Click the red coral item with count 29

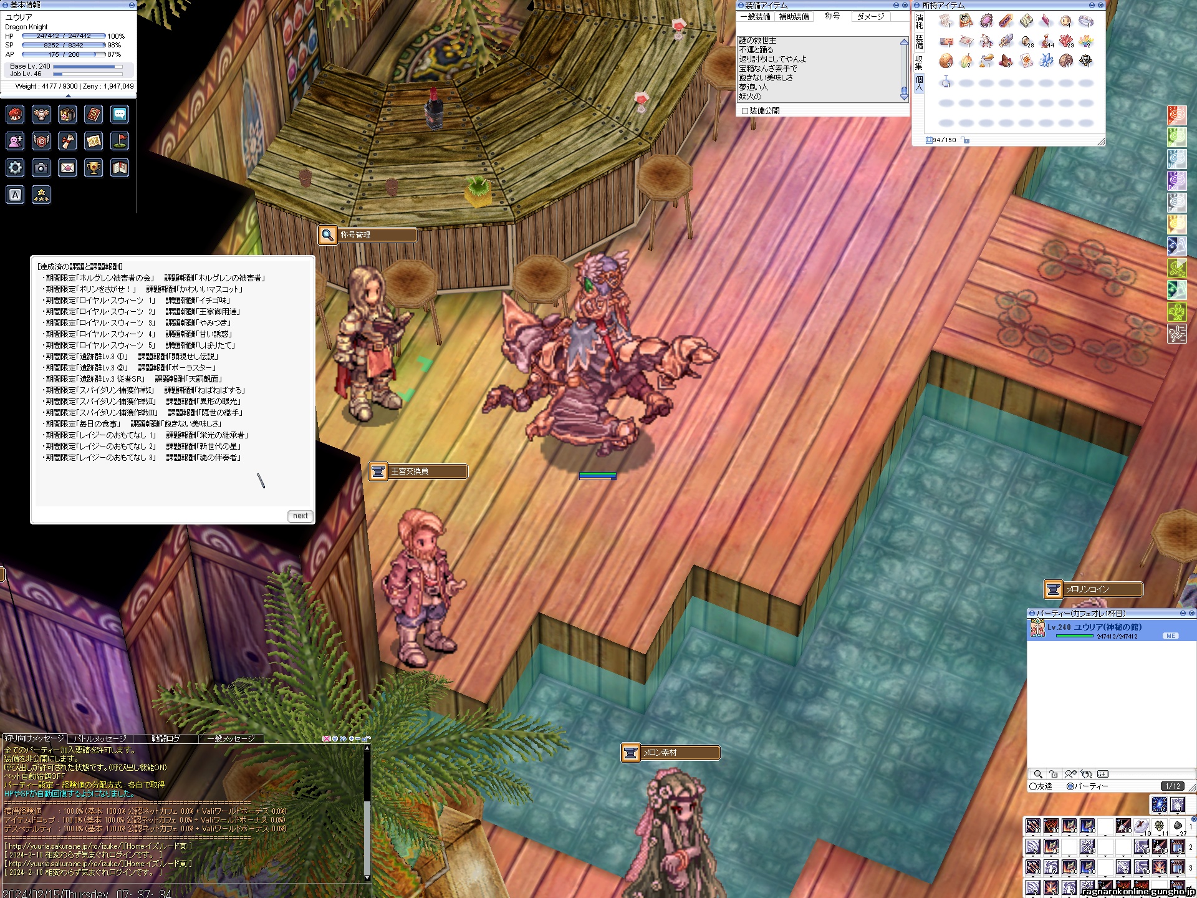1066,41
